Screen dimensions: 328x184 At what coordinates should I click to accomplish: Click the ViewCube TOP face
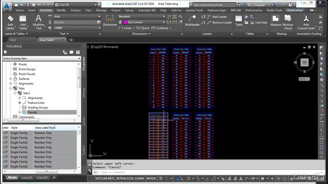304,62
